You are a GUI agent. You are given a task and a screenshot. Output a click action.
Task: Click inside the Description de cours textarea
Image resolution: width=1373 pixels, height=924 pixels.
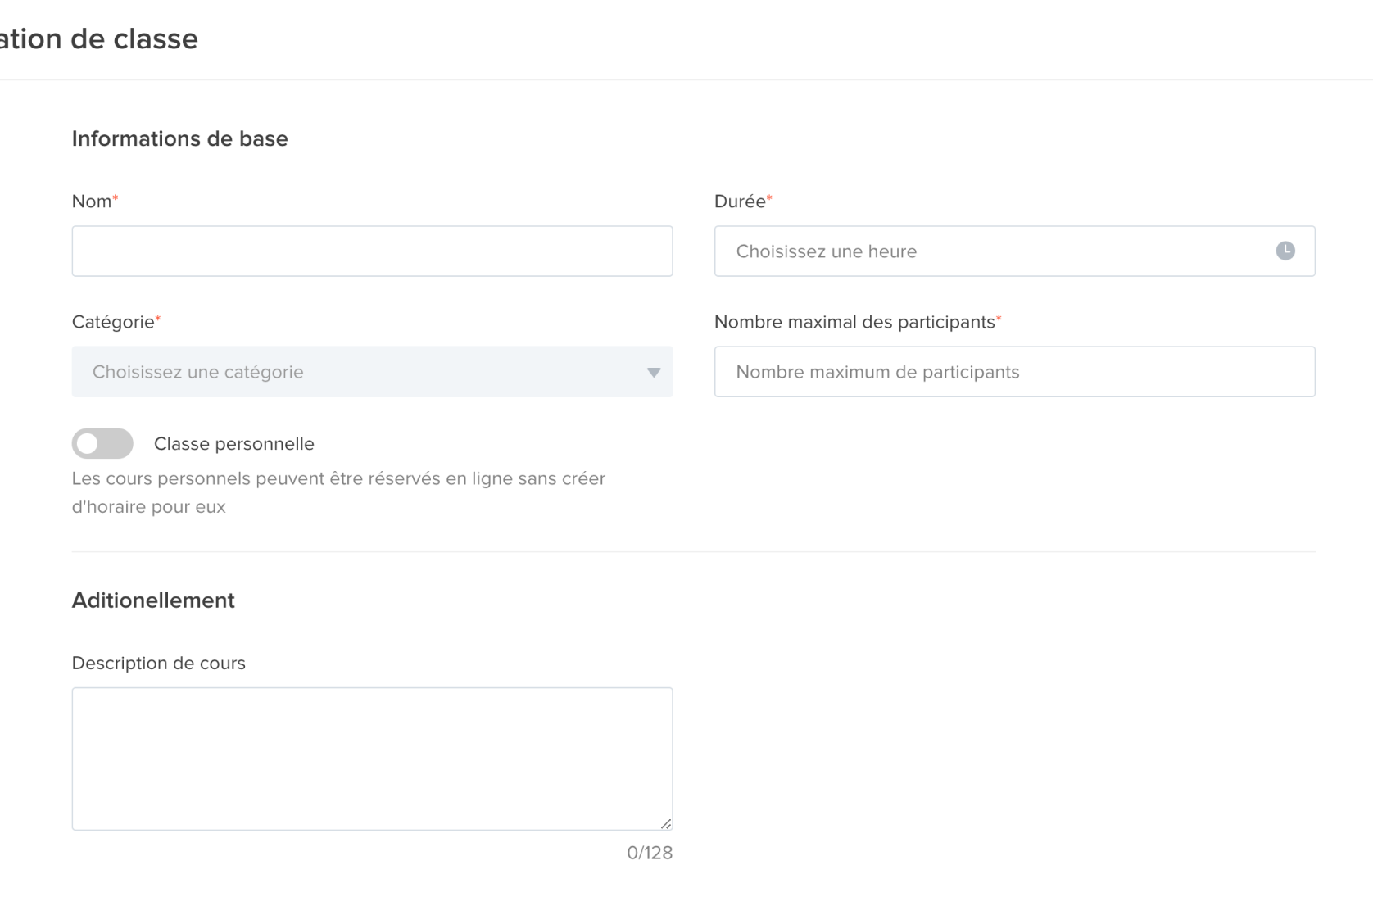(x=372, y=759)
